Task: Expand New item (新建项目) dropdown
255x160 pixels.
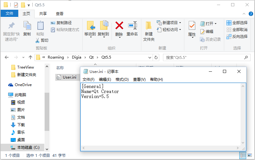Action: [x=180, y=23]
